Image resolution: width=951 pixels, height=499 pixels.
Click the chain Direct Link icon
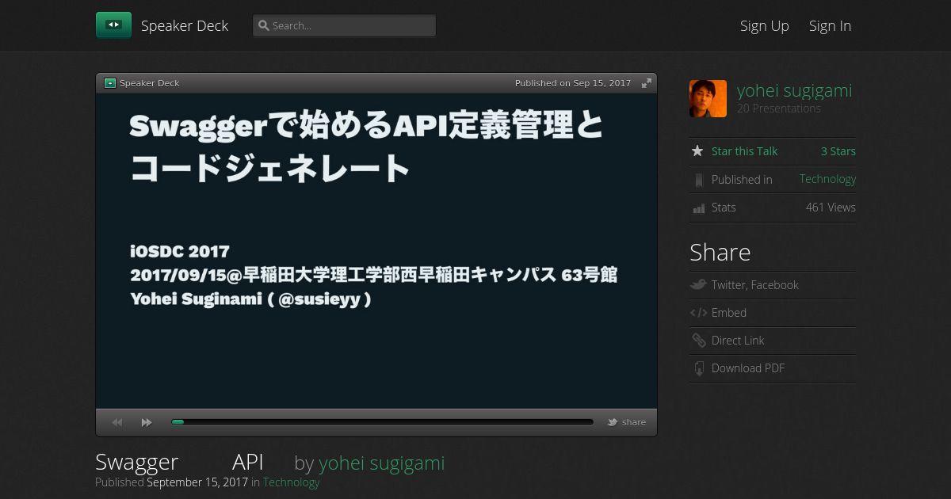point(698,341)
